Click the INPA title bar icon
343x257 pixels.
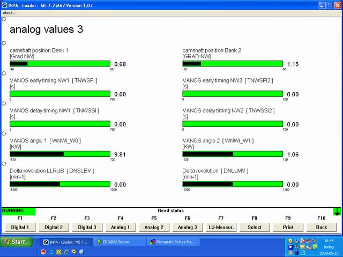click(x=5, y=4)
